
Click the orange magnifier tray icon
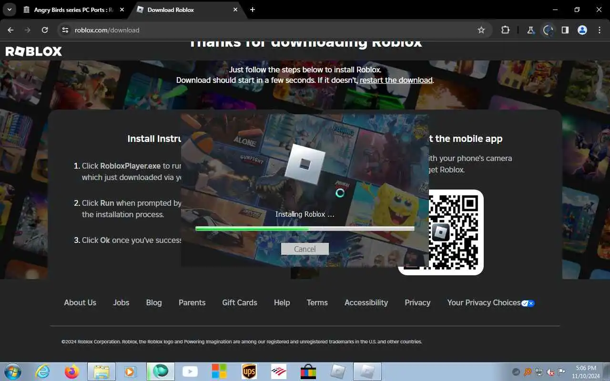[x=528, y=372]
